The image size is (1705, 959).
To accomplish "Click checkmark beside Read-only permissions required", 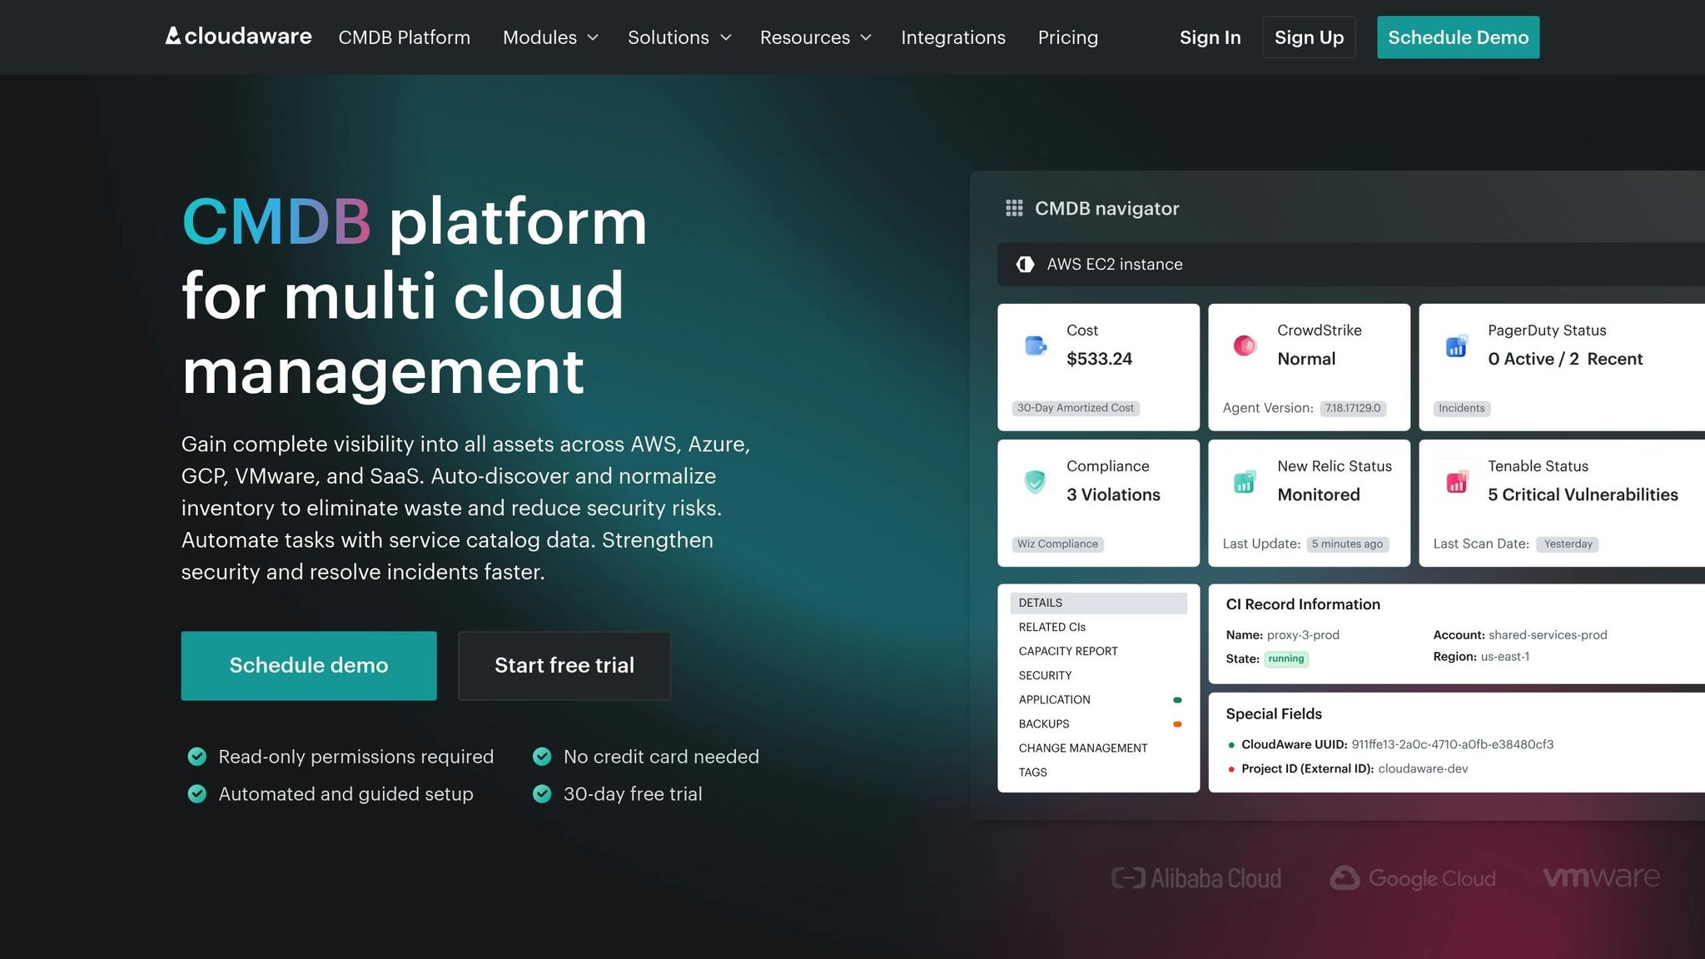I will [197, 757].
